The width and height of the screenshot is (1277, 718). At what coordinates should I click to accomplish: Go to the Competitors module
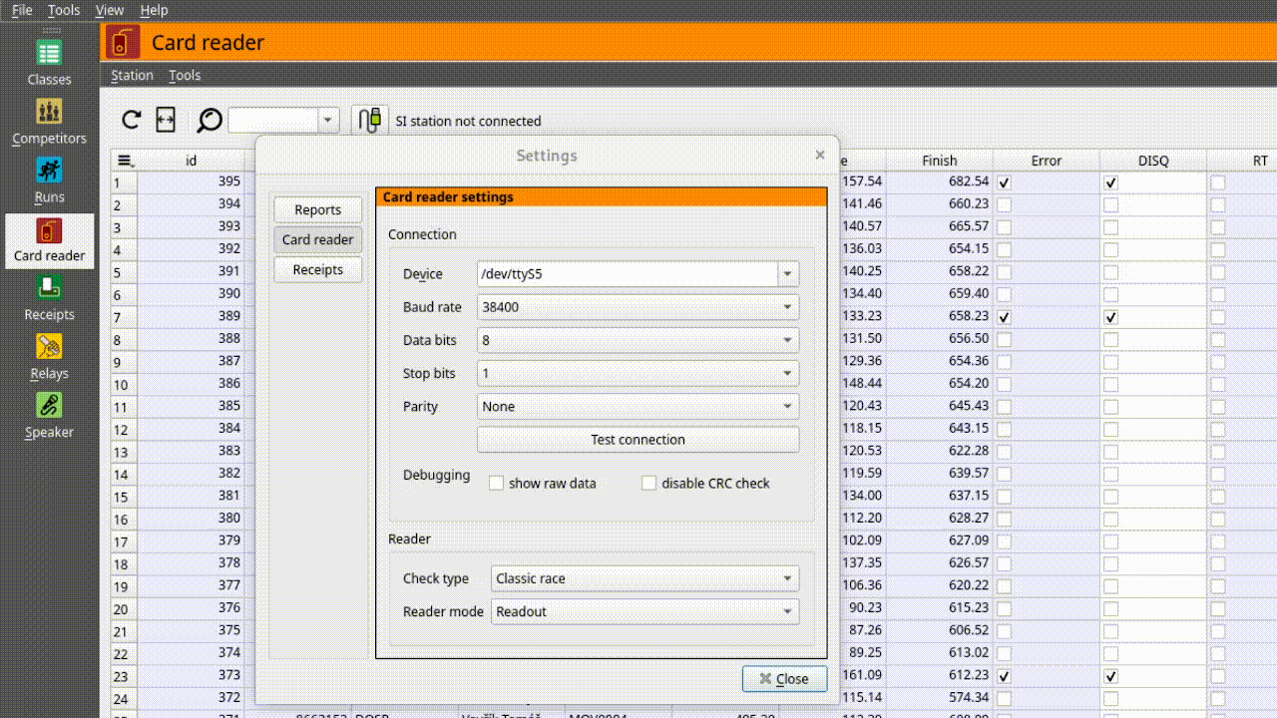tap(49, 123)
